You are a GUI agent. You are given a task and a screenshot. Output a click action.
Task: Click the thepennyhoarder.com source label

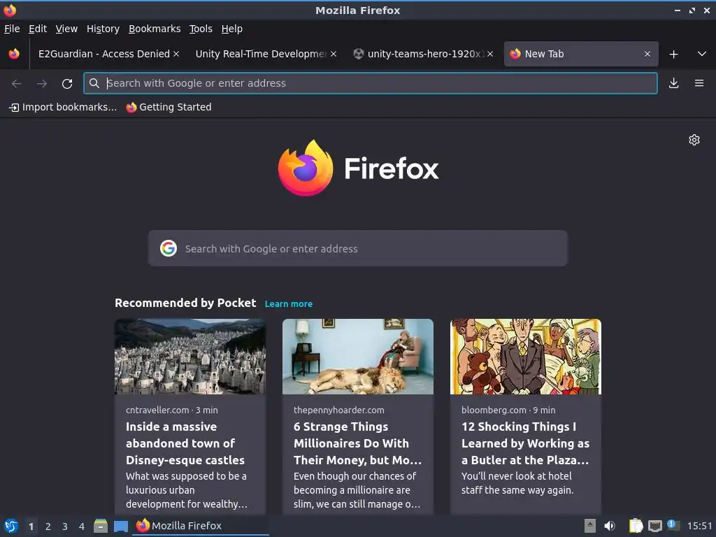[339, 410]
